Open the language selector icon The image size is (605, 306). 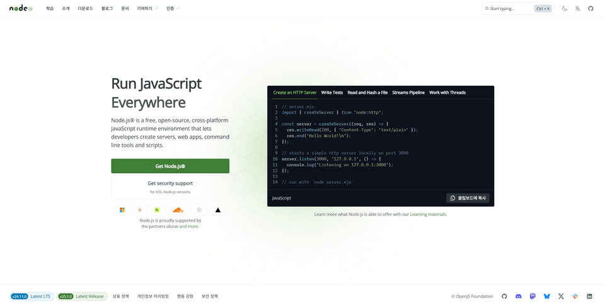(x=578, y=8)
